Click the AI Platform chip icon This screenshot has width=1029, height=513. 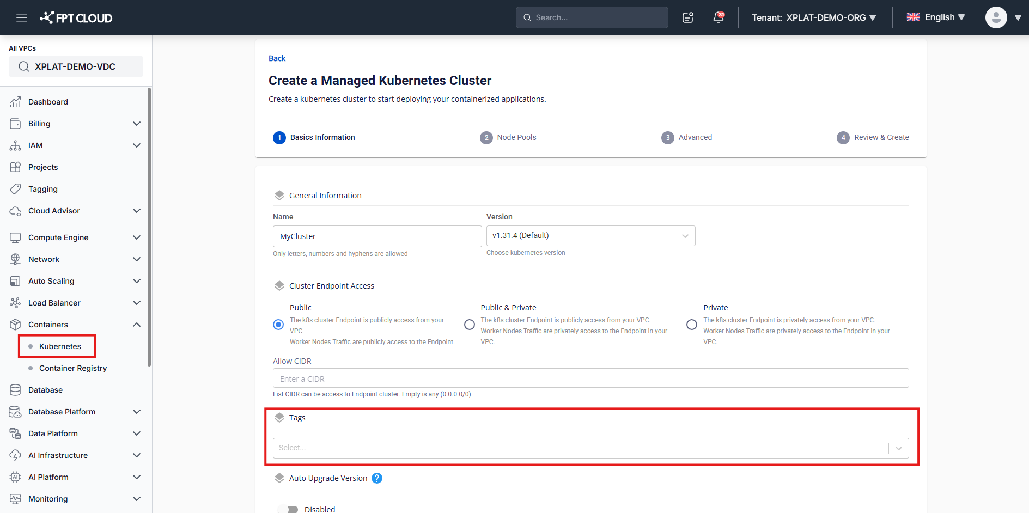pyautogui.click(x=15, y=477)
